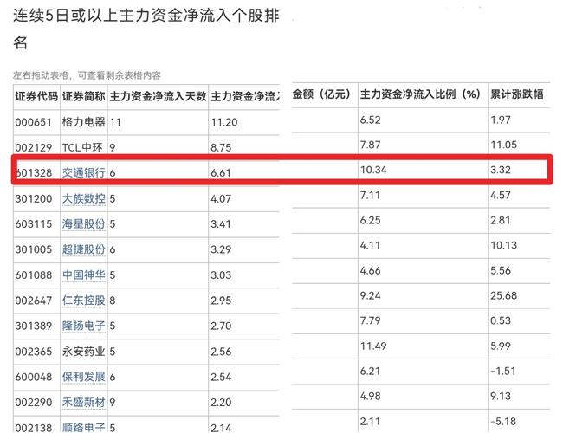Select the 金额（亿元）column header
Screen dimensions: 563x433
321,94
